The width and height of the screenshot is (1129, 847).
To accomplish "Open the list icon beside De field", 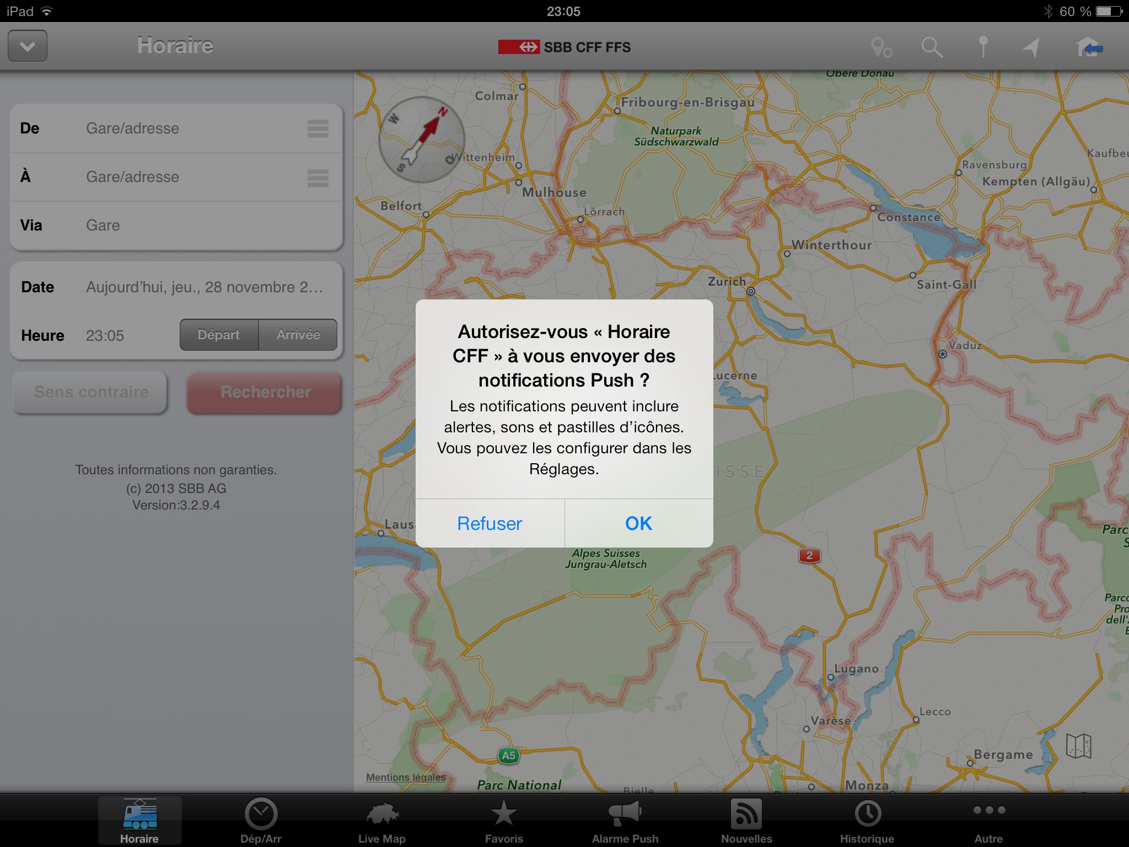I will (318, 128).
